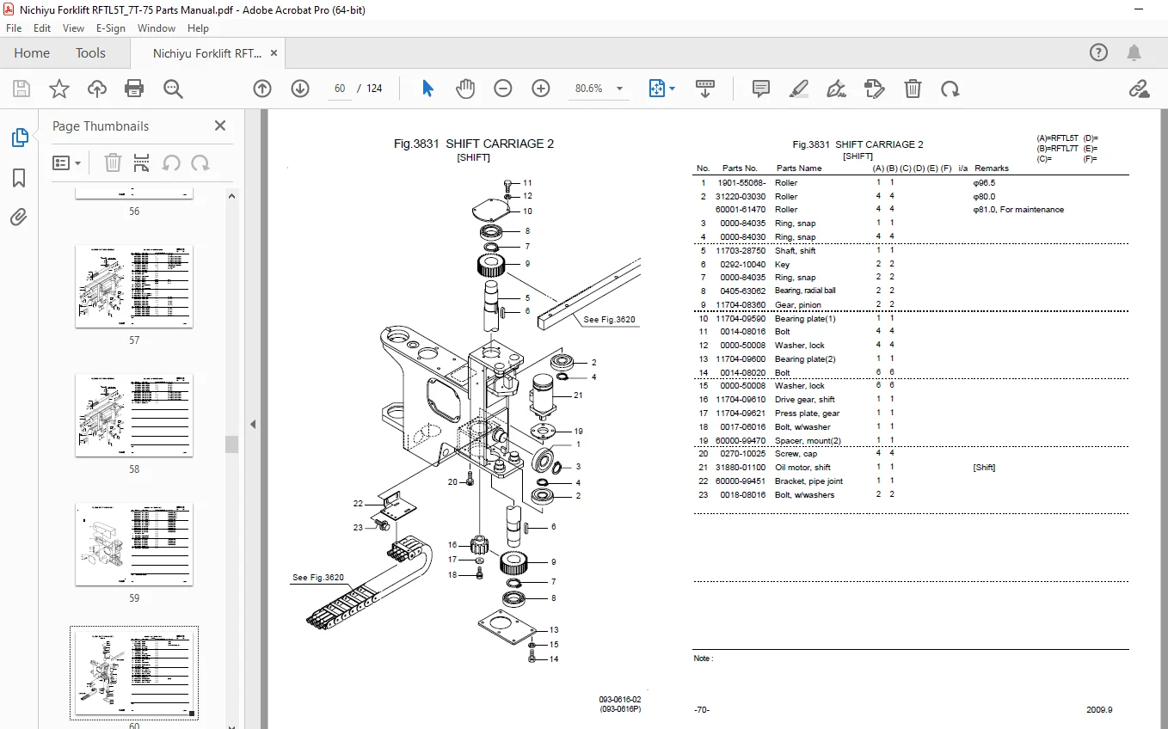Activate the Hand pan tool
The height and width of the screenshot is (729, 1168).
click(465, 89)
